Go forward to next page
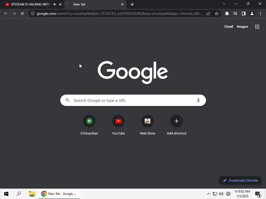Viewport: 266px width, 199px height. [x=14, y=13]
